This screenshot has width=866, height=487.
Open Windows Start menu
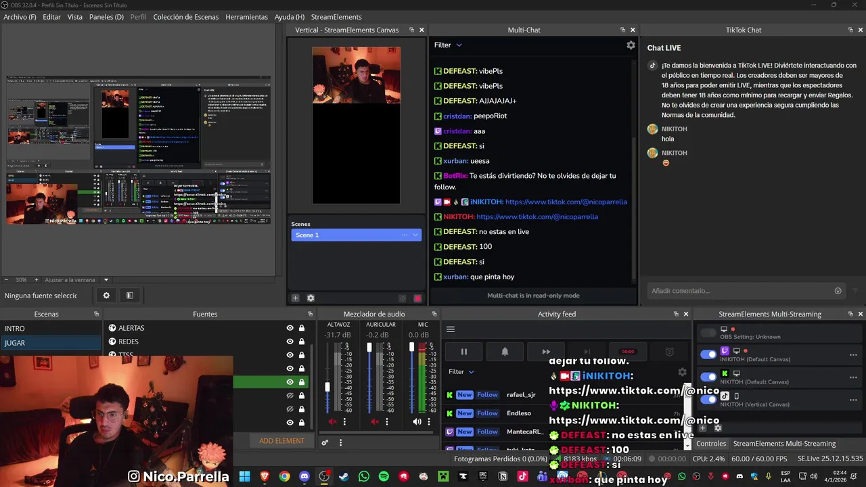[244, 476]
